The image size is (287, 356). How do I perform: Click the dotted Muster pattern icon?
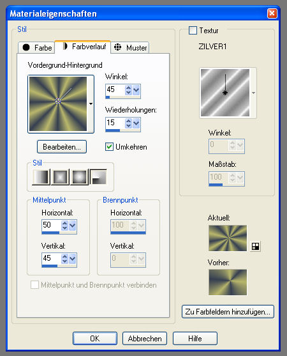117,47
